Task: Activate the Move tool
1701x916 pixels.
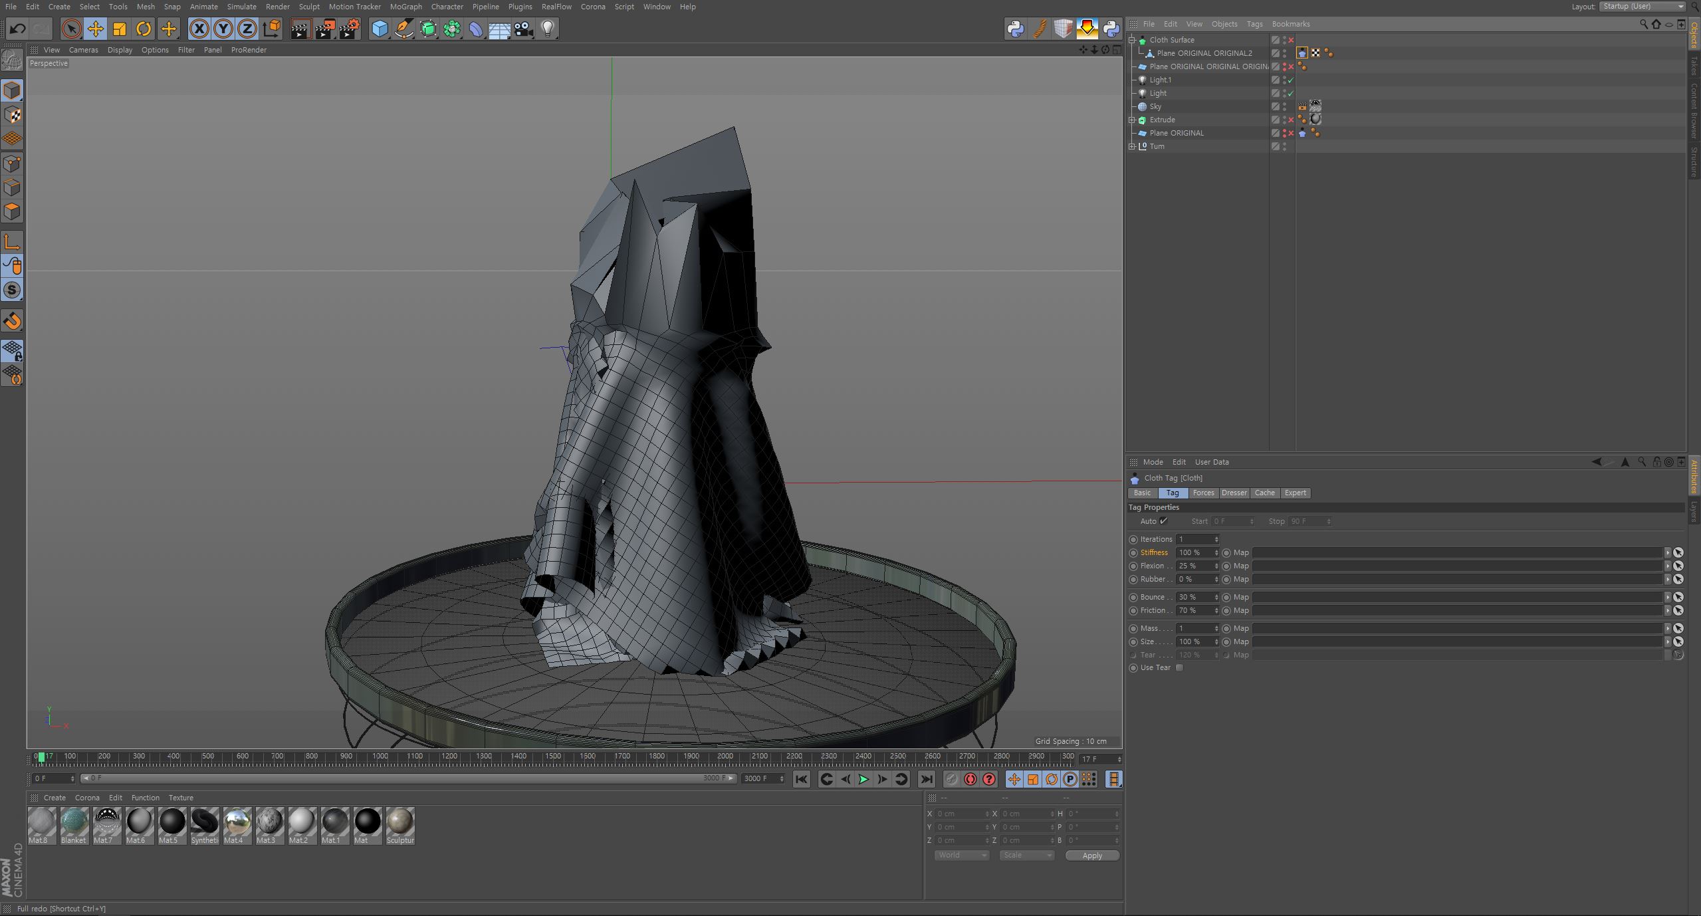Action: [96, 29]
